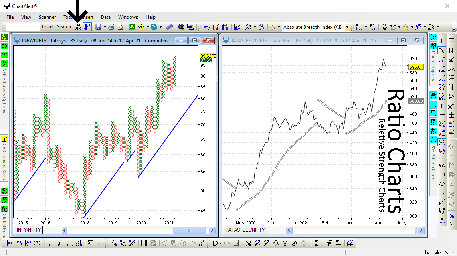Click the blue floppy-disk save icon
Screen dimensions: 457x256
coord(98,27)
